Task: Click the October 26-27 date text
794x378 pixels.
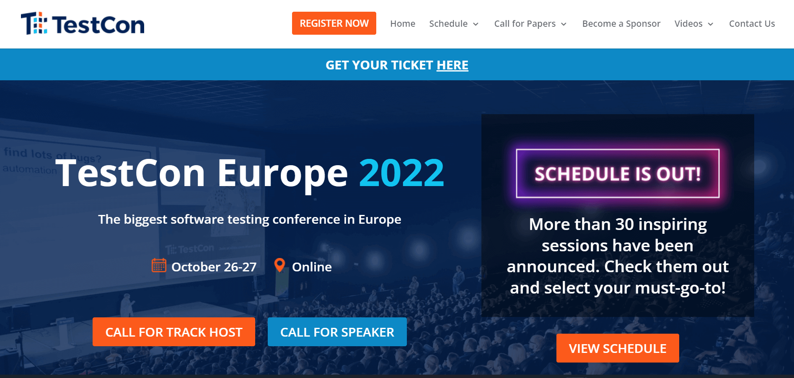Action: 214,267
